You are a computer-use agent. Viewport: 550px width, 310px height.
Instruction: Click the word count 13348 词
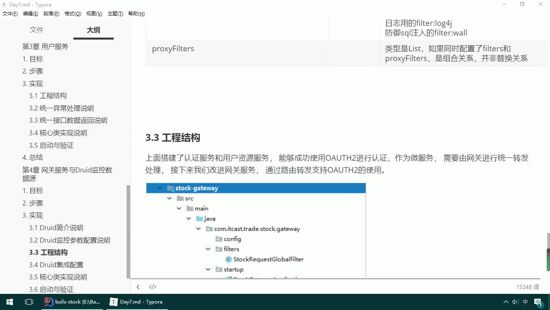point(527,287)
